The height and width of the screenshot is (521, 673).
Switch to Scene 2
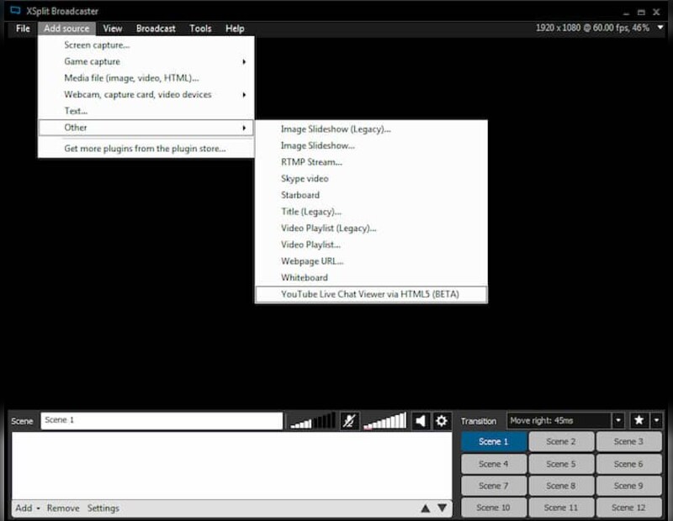pos(561,442)
